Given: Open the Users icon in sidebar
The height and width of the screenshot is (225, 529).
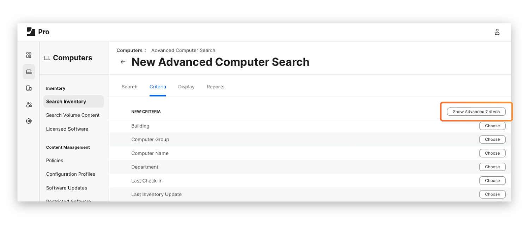Looking at the screenshot, I should point(29,105).
